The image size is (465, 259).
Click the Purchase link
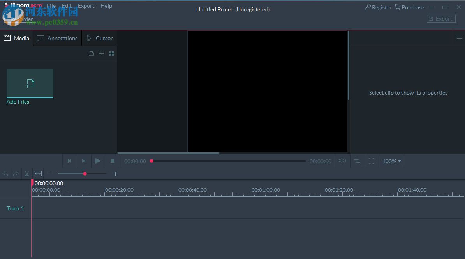point(409,7)
